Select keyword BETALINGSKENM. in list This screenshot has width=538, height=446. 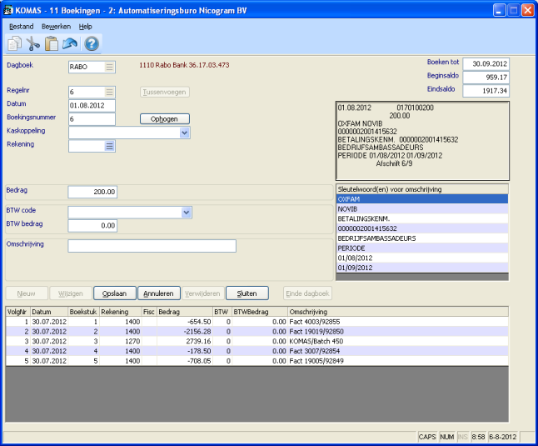point(422,218)
